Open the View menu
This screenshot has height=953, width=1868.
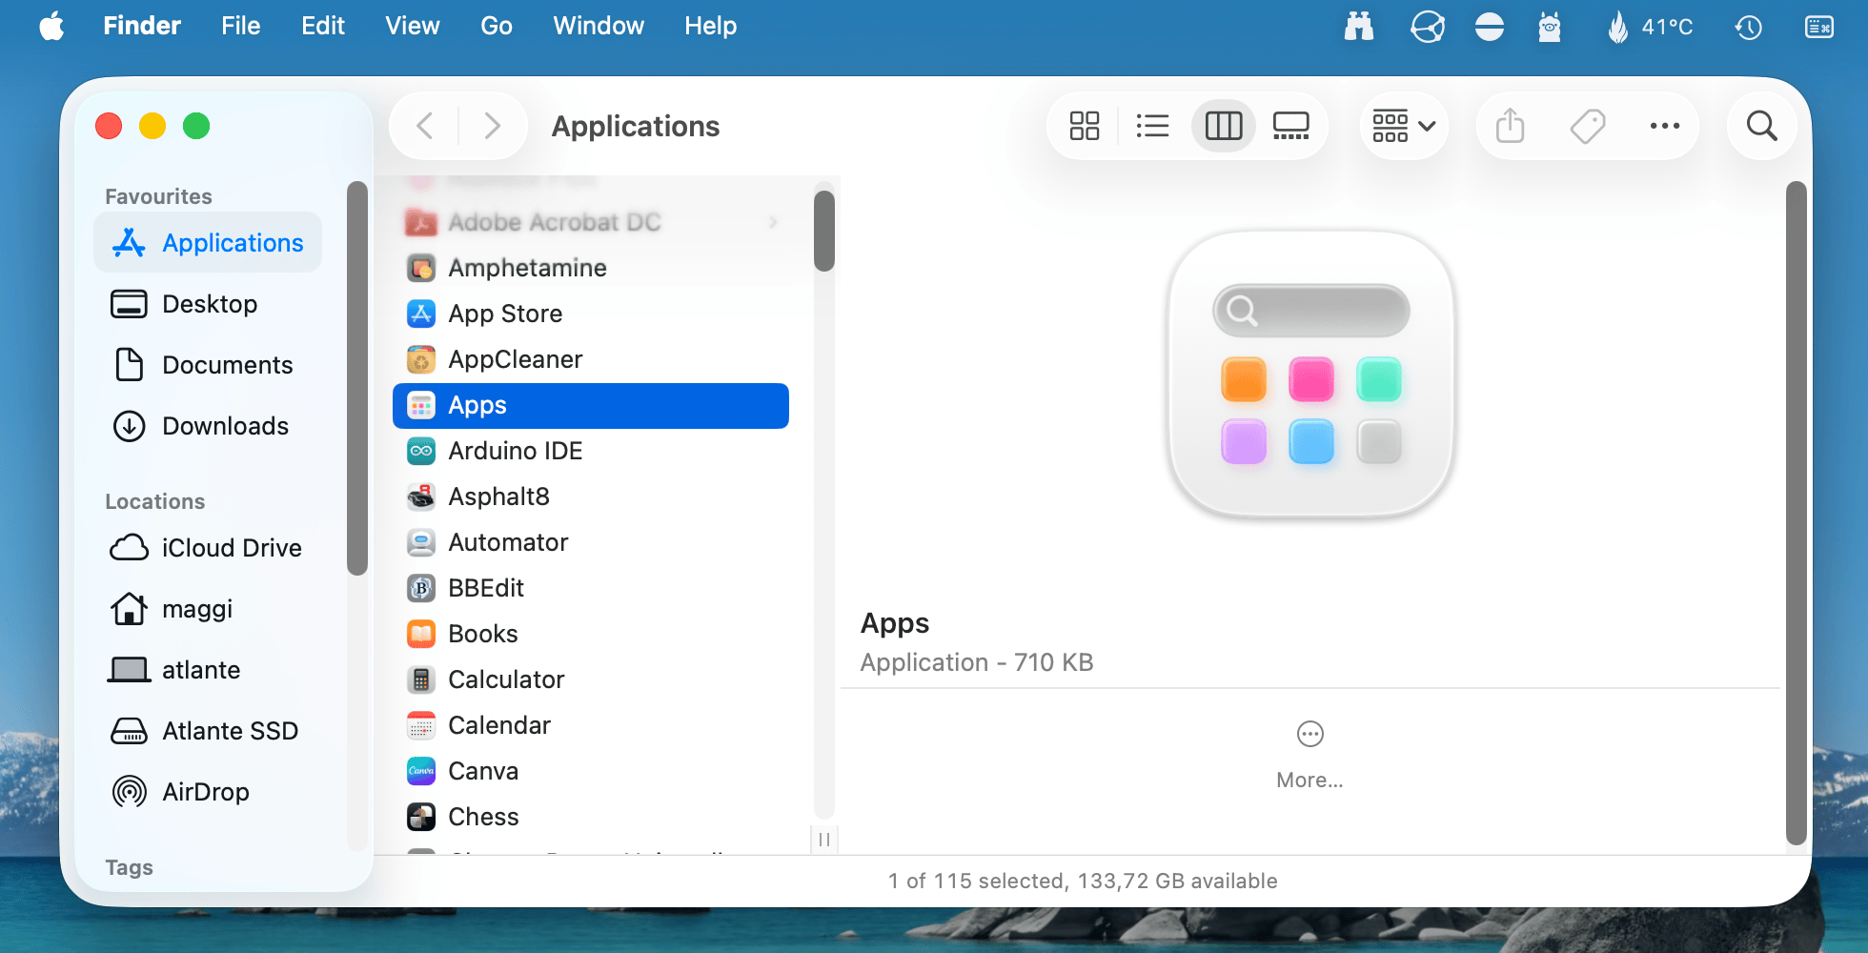(412, 26)
